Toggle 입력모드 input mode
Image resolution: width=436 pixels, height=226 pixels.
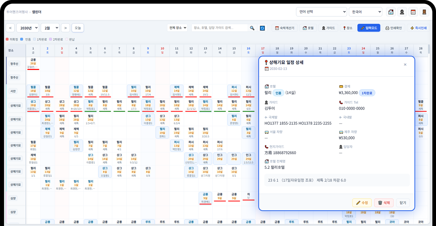click(x=369, y=28)
